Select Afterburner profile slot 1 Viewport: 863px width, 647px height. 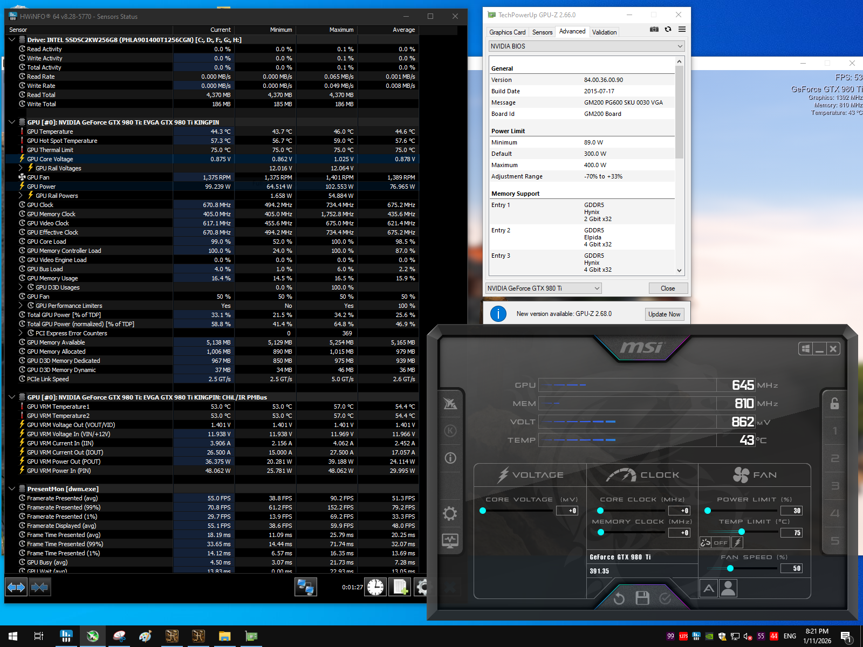tap(835, 431)
